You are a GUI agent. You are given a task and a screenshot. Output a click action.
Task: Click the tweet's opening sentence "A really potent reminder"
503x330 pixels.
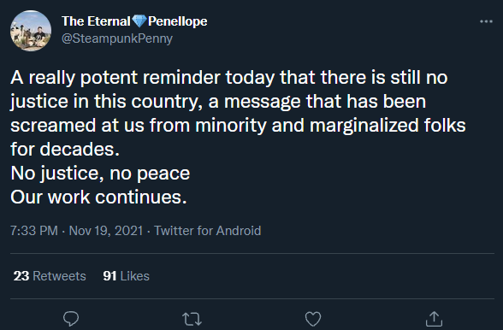pyautogui.click(x=115, y=78)
